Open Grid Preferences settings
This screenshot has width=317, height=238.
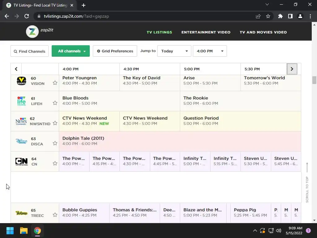[x=115, y=51]
